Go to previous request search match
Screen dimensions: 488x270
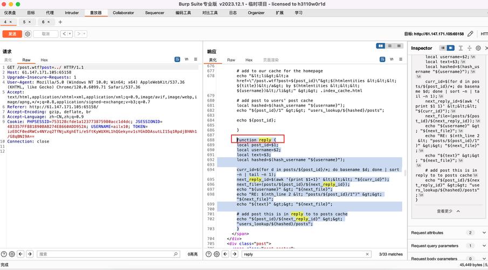coord(20,254)
